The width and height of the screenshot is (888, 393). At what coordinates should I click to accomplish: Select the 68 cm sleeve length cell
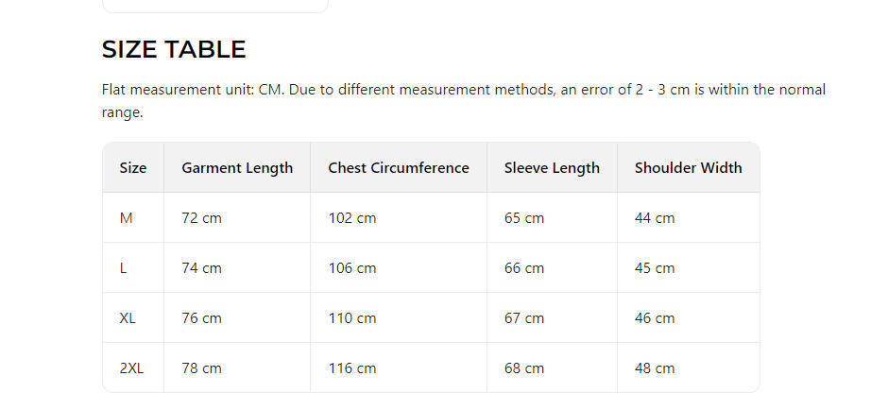click(524, 368)
